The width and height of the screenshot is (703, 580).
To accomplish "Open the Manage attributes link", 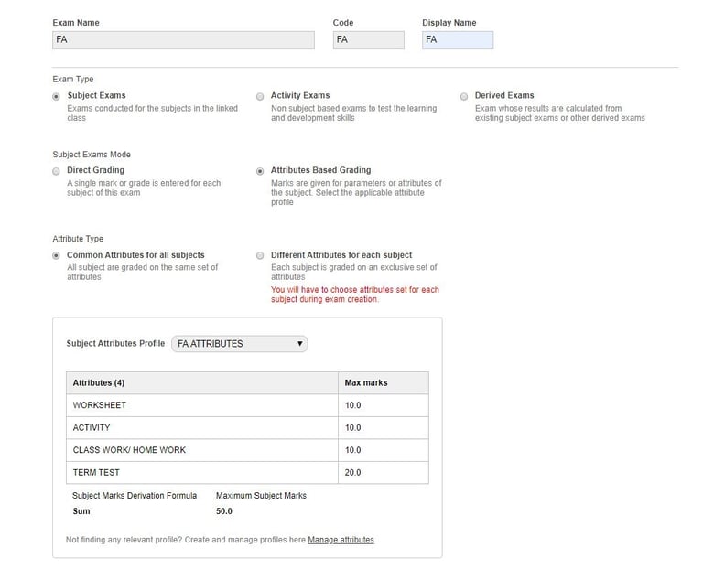I will point(341,540).
